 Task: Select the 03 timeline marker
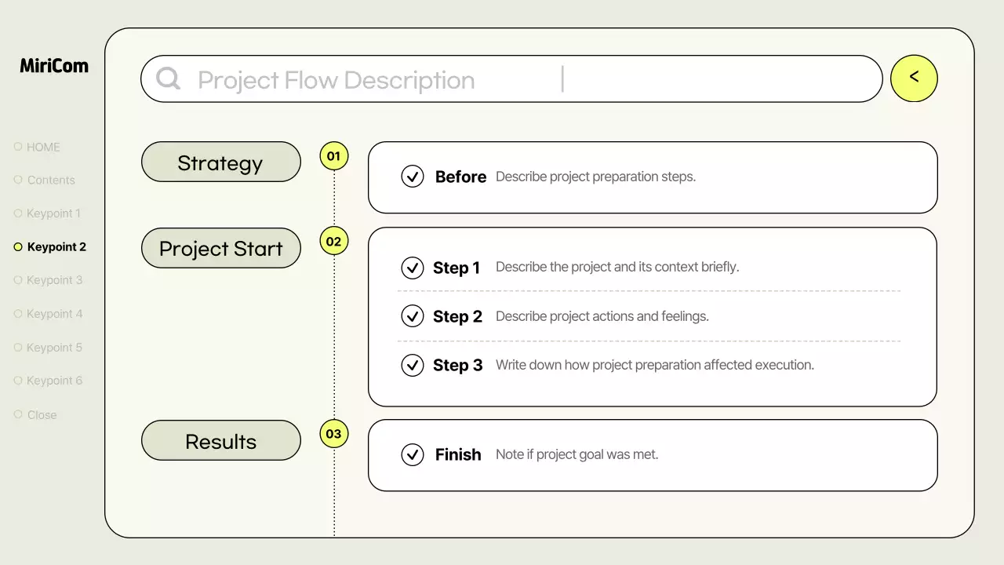coord(334,434)
